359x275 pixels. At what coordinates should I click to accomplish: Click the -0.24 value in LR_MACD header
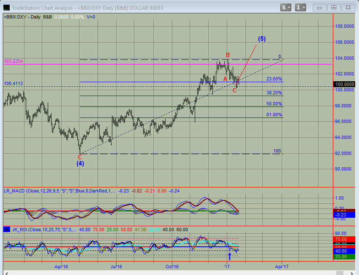[x=174, y=191]
